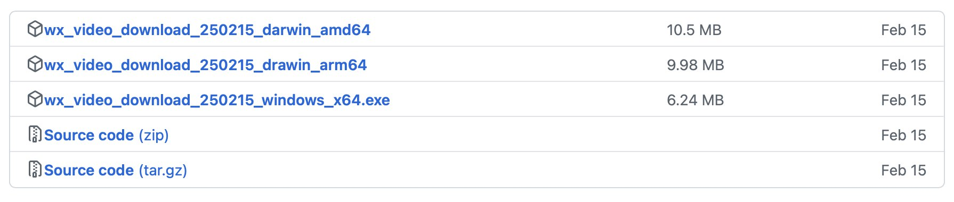Click Feb 15 date in drawin_arm64 row
This screenshot has width=954, height=202.
903,65
